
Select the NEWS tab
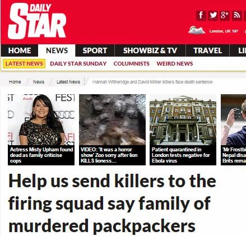[x=57, y=50]
